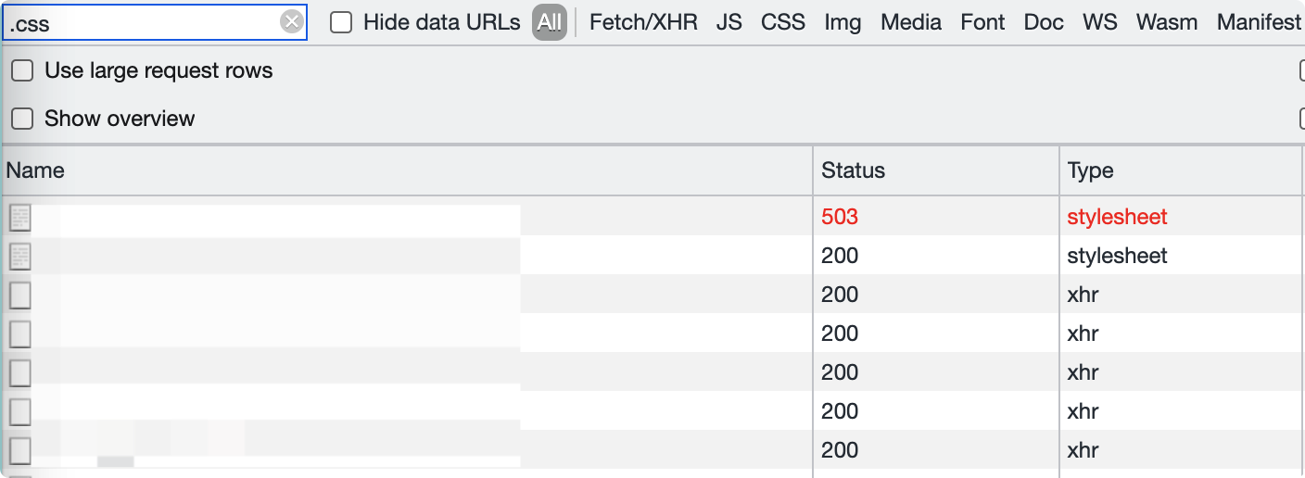1305x478 pixels.
Task: Click the document icon of the first xhr row
Action: [20, 296]
